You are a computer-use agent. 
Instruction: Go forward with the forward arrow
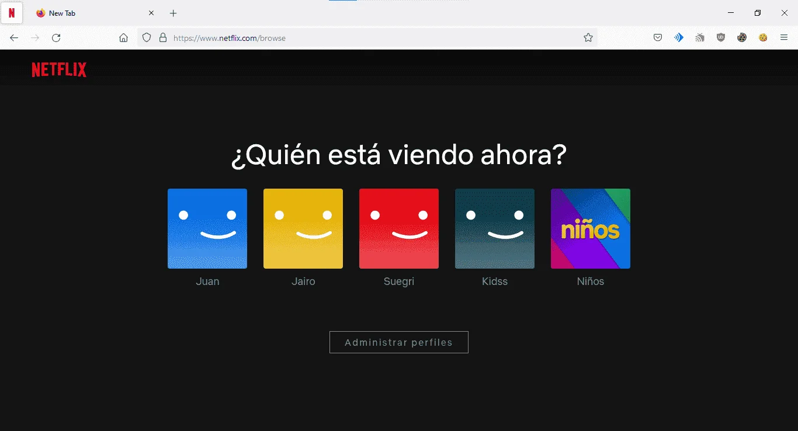(35, 38)
